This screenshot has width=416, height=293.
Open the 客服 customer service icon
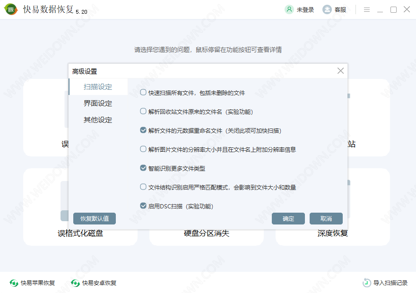327,9
